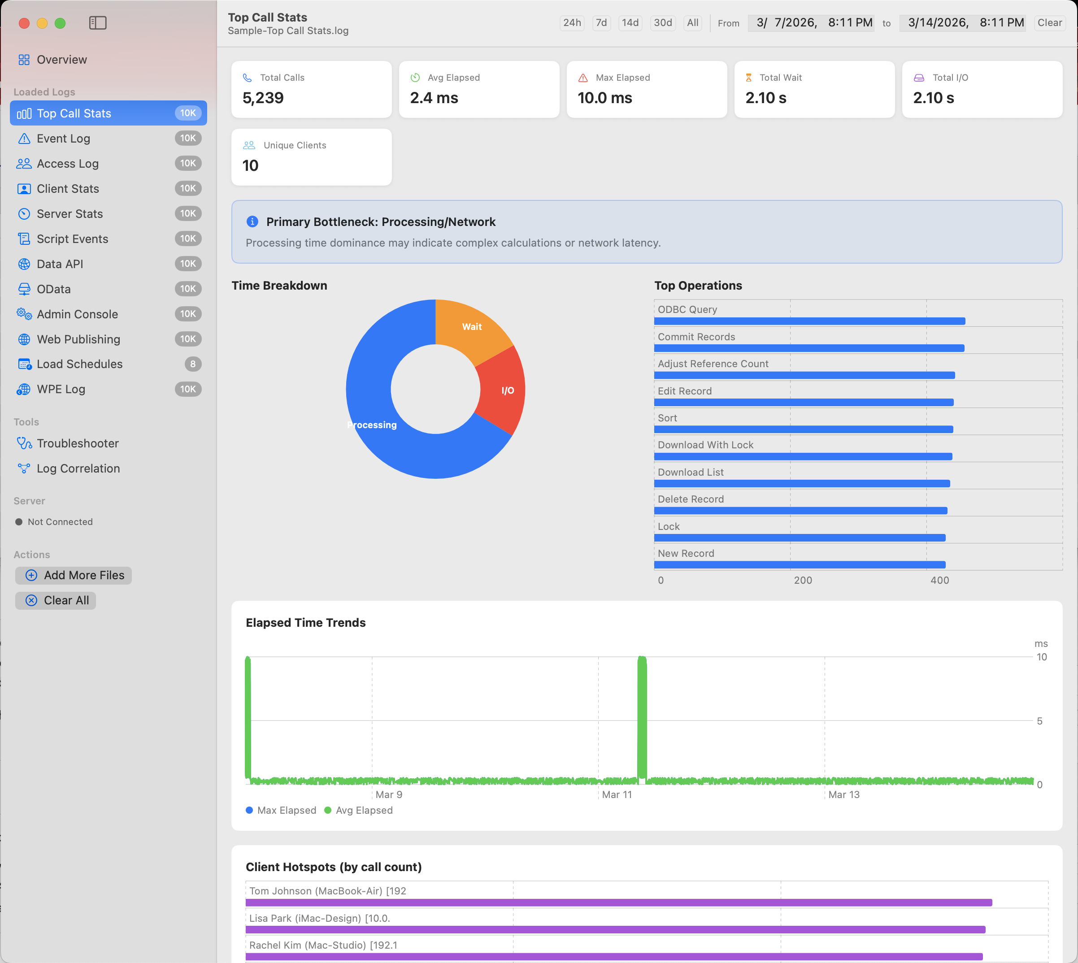Switch to Web Publishing log
This screenshot has width=1078, height=963.
[78, 339]
